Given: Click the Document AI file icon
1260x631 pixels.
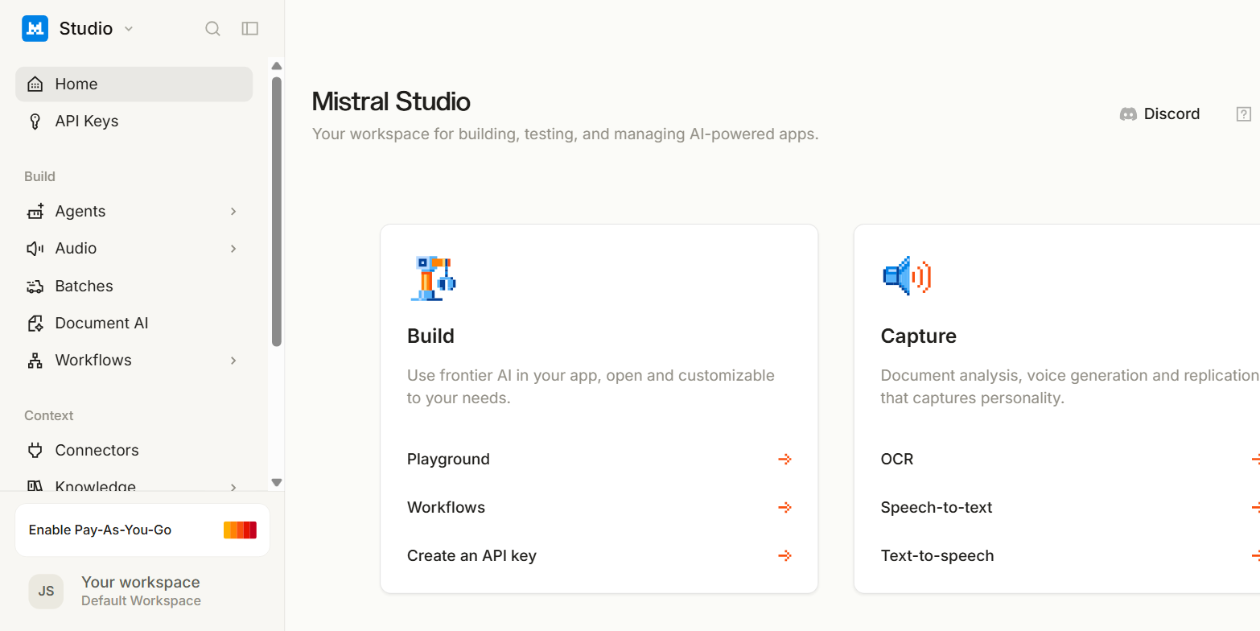Looking at the screenshot, I should (35, 324).
